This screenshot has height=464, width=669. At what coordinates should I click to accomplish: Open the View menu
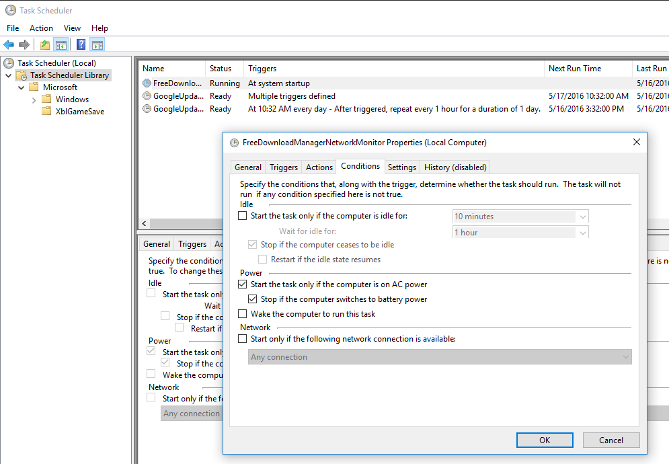pyautogui.click(x=72, y=28)
